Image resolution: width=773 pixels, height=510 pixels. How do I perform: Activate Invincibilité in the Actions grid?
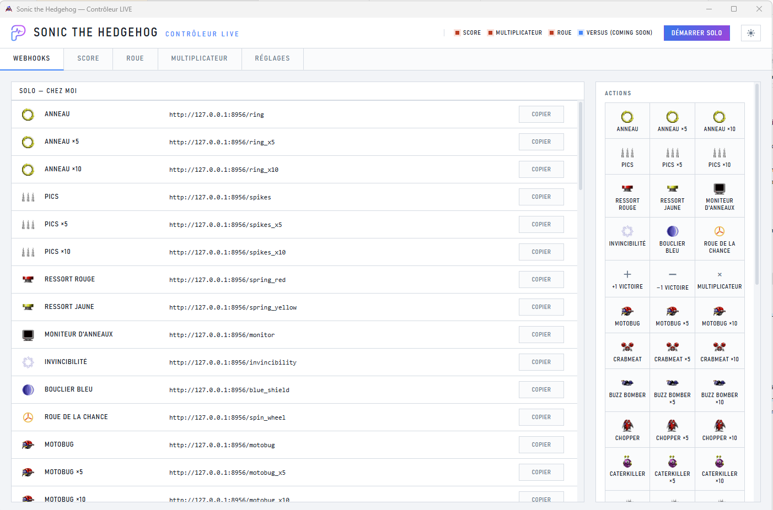pyautogui.click(x=627, y=239)
